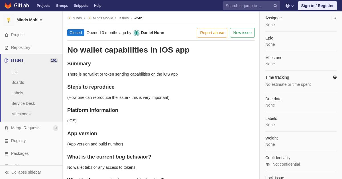The height and width of the screenshot is (179, 342).
Task: Open Daniel Nunn's profile link
Action: (x=152, y=33)
